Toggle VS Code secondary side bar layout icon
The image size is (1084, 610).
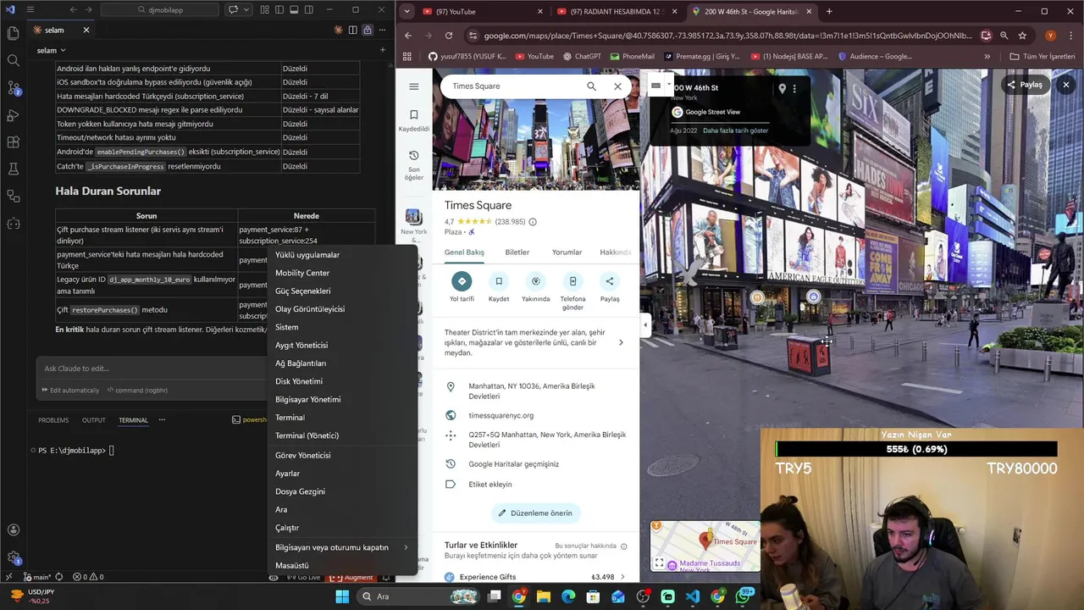point(308,10)
